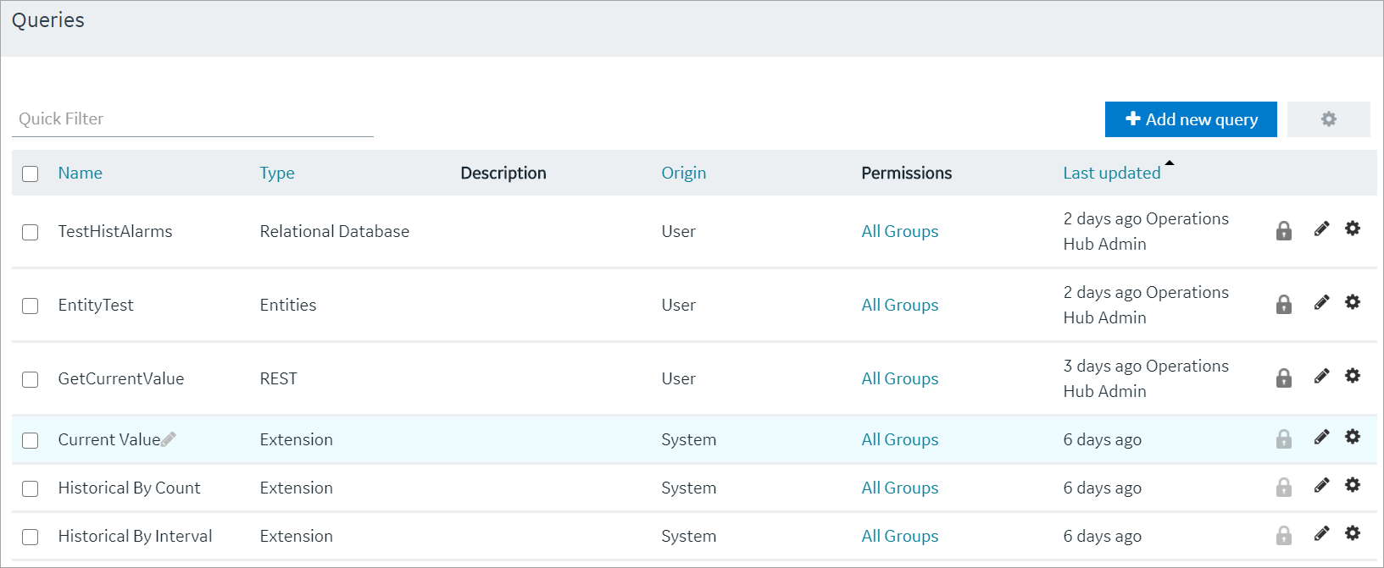1384x568 pixels.
Task: Click the lock icon for EntityTest
Action: pyautogui.click(x=1284, y=304)
